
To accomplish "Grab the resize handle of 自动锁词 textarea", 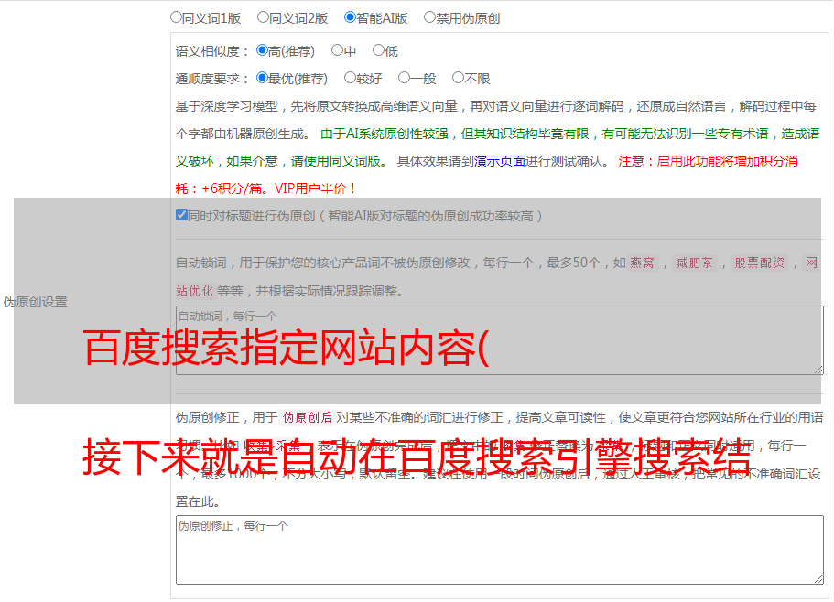I will click(818, 370).
